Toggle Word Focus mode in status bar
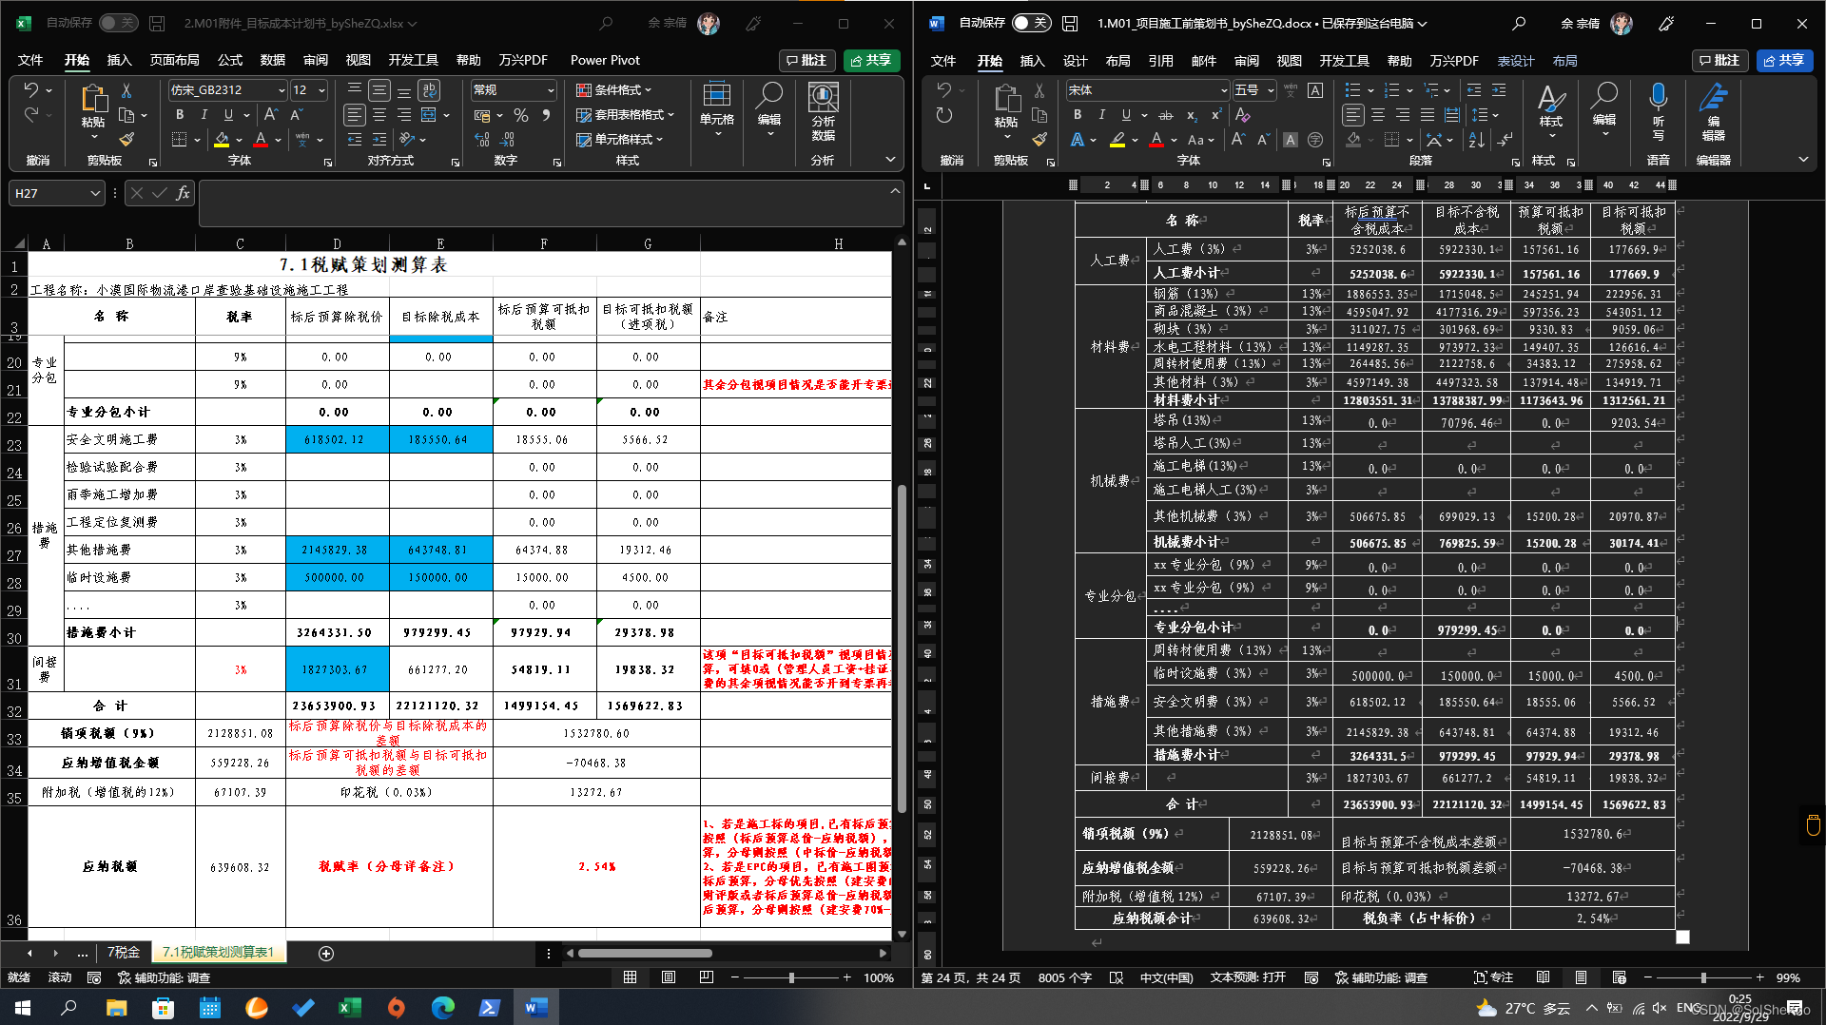 1493,977
